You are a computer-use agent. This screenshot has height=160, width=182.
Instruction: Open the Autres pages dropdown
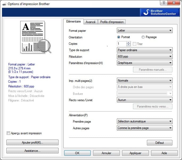click(145, 128)
